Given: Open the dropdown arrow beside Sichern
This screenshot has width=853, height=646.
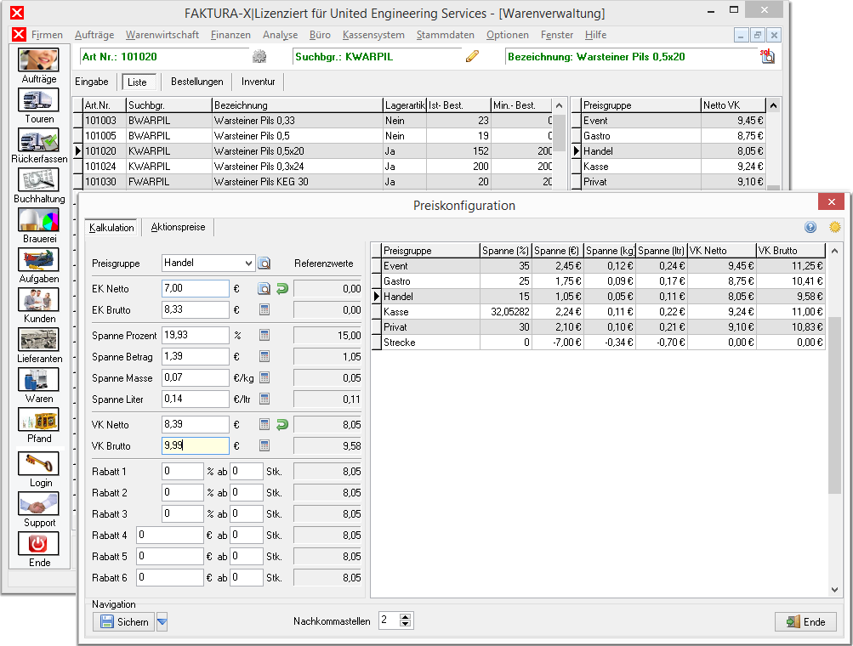Looking at the screenshot, I should click(162, 621).
